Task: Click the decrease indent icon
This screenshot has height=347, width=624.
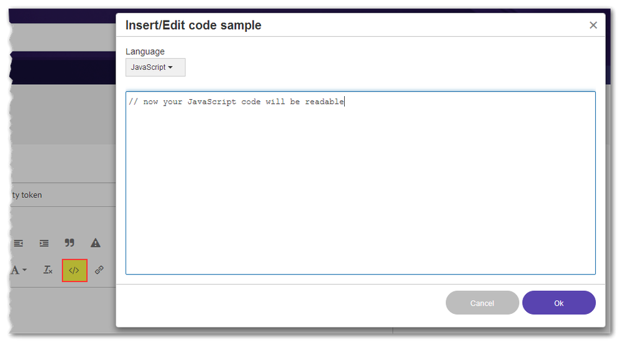Action: (x=19, y=243)
